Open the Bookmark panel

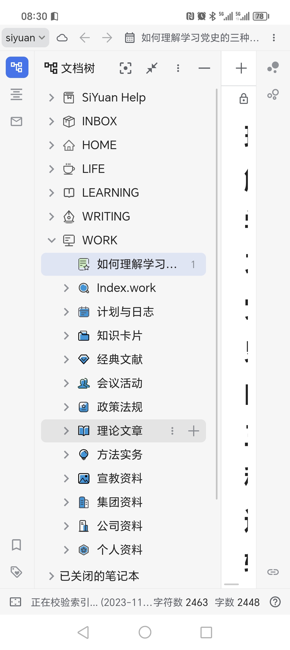tap(16, 545)
